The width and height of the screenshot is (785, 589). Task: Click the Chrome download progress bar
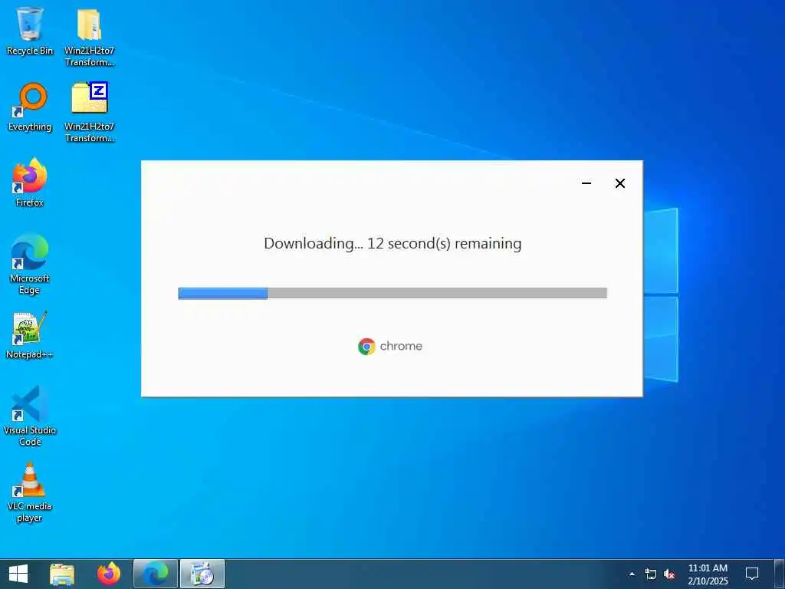tap(392, 293)
